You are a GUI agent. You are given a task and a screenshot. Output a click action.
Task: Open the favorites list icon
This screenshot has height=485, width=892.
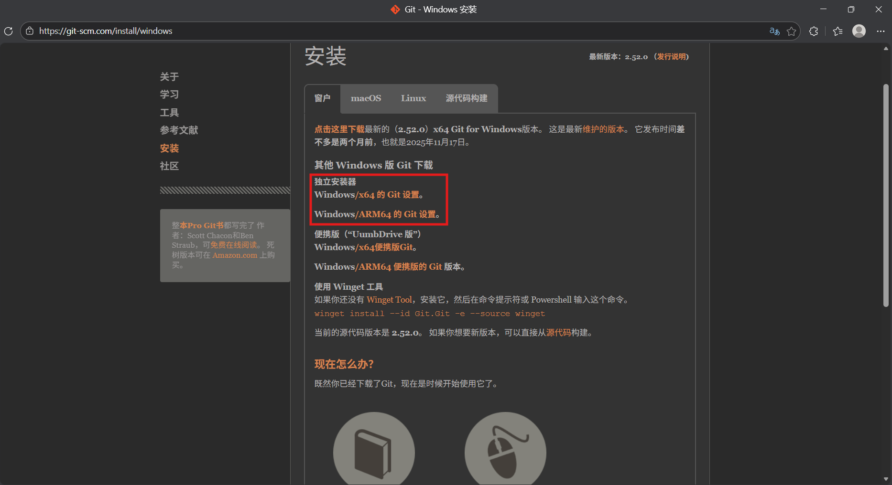(837, 31)
